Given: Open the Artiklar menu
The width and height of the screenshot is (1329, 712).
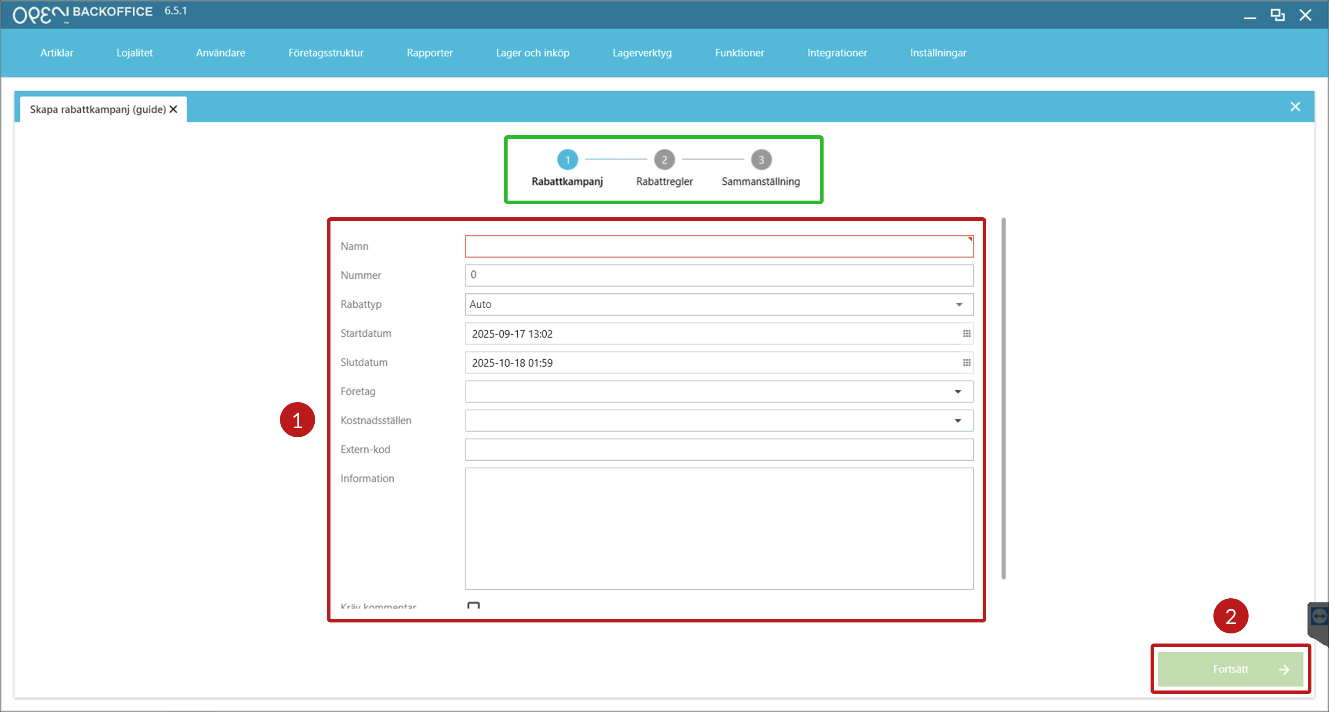Looking at the screenshot, I should 57,53.
